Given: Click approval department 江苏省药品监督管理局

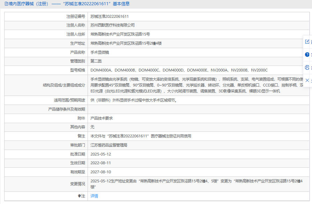Looking at the screenshot, I should [x=109, y=145].
